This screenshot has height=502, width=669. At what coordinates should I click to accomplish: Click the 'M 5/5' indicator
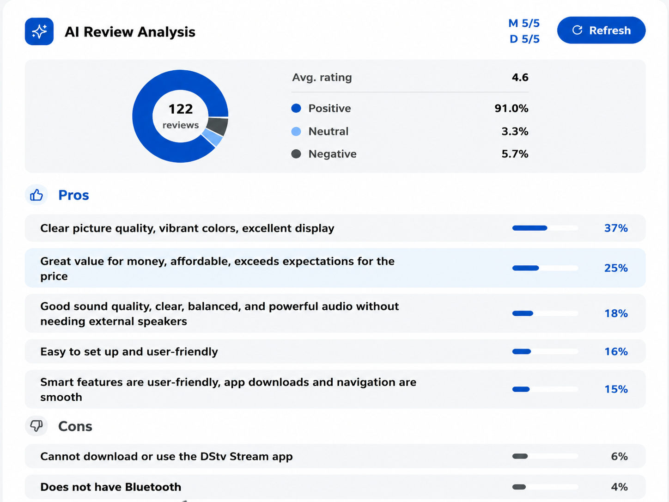524,23
